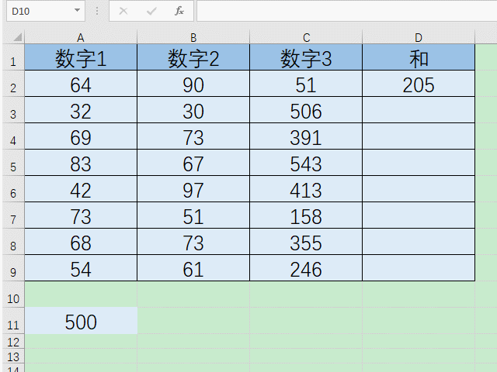
Task: Click the Select All corner triangle
Action: tap(17, 37)
